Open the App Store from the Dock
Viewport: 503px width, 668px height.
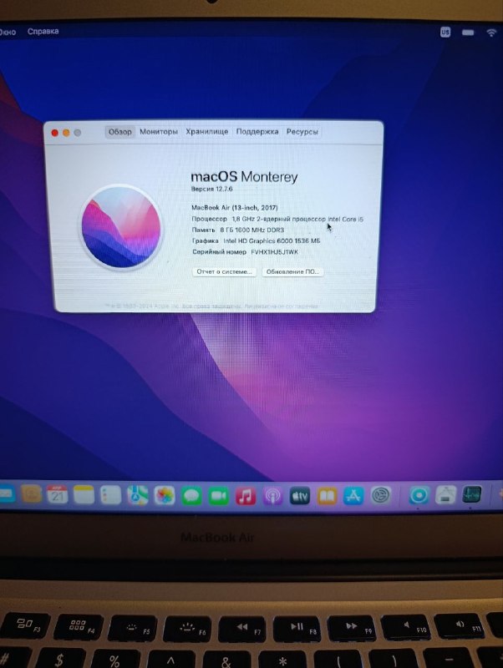pos(353,496)
